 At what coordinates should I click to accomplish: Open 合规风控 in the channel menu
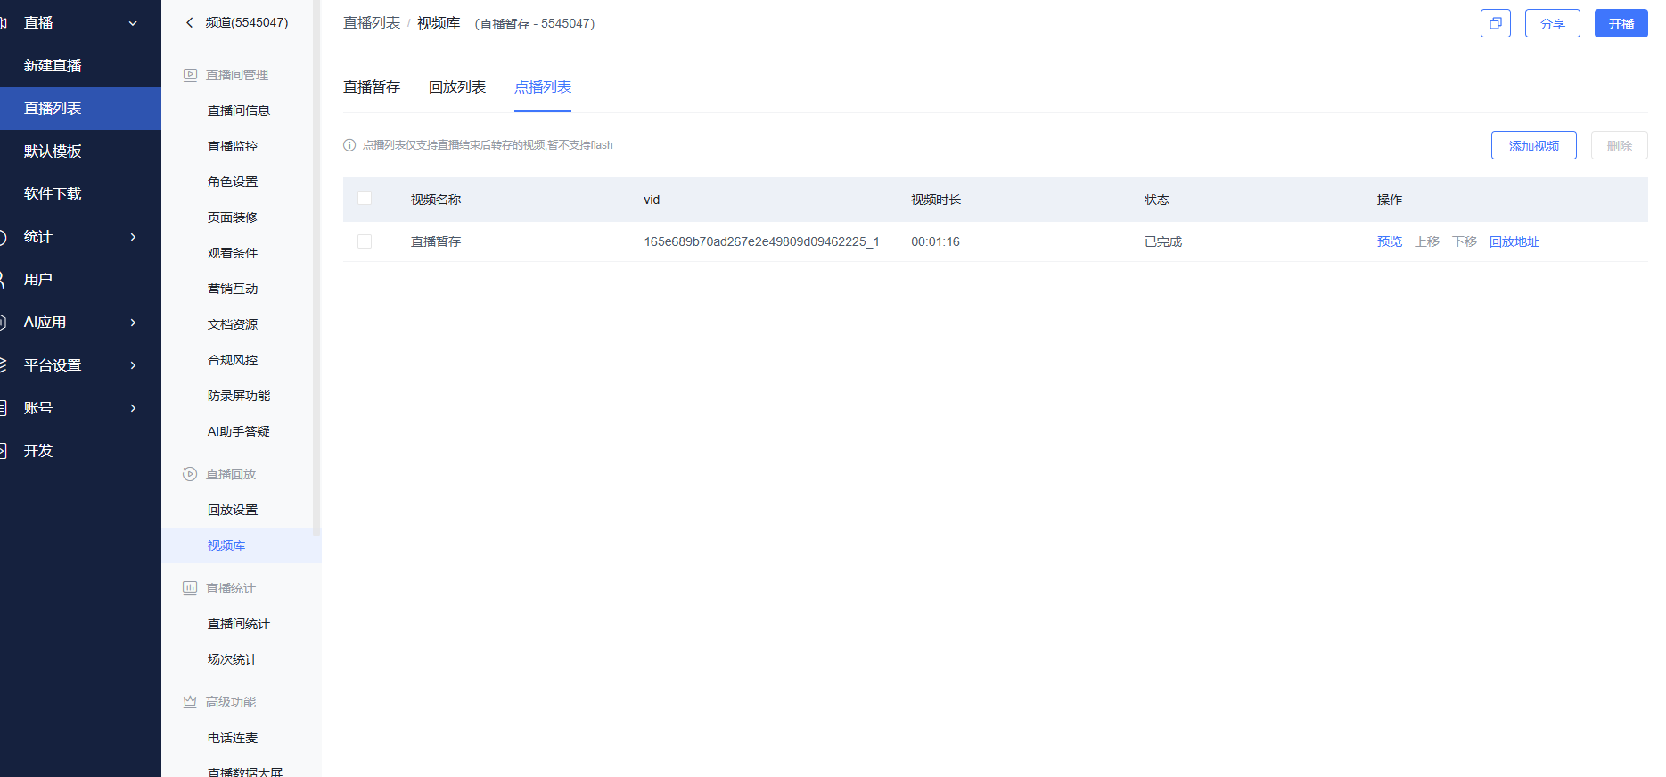tap(233, 360)
